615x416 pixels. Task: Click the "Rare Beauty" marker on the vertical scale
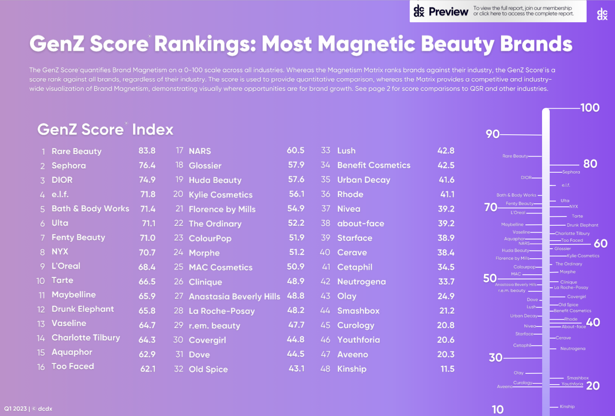515,156
